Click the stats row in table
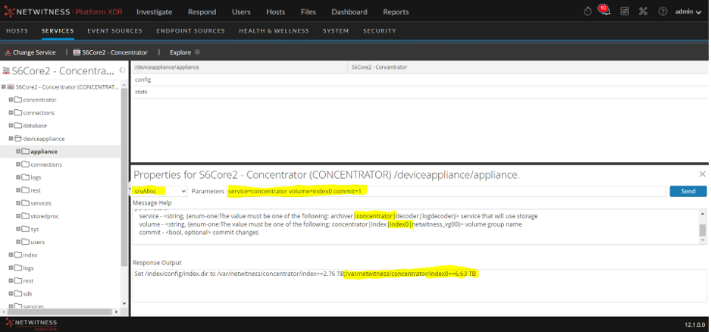Image resolution: width=711 pixels, height=332 pixels. click(419, 92)
